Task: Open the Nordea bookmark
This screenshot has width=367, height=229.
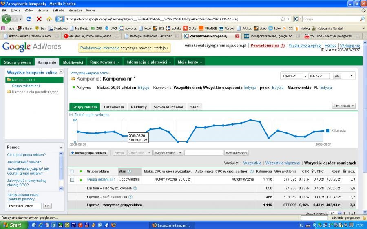Action: (x=227, y=28)
